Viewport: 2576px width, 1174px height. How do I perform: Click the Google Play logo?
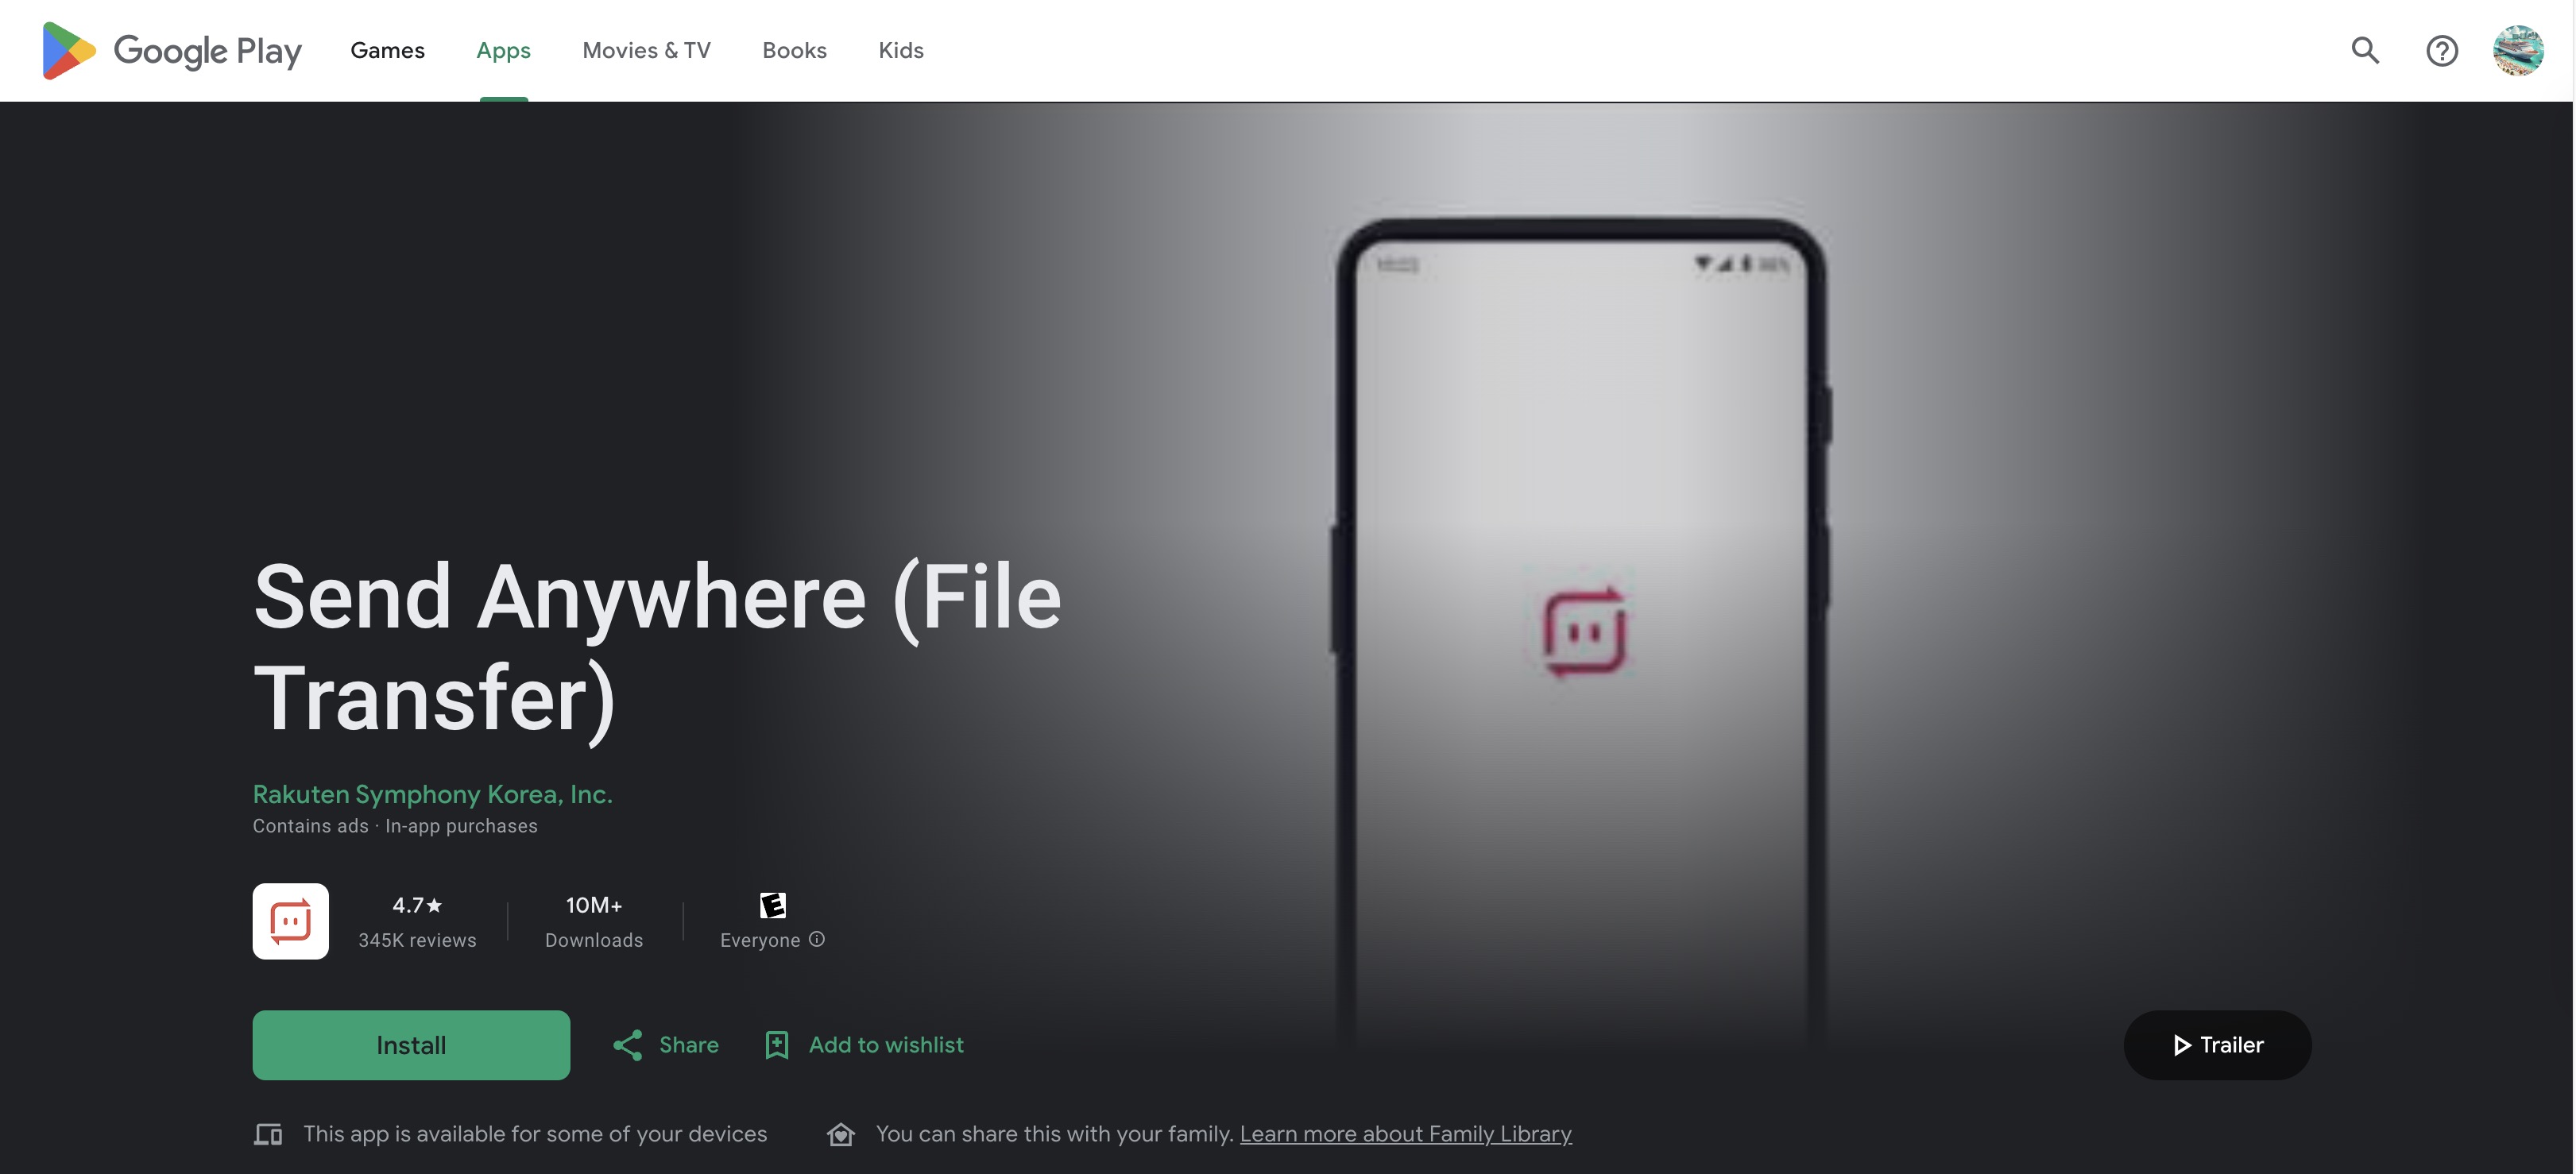click(x=171, y=50)
